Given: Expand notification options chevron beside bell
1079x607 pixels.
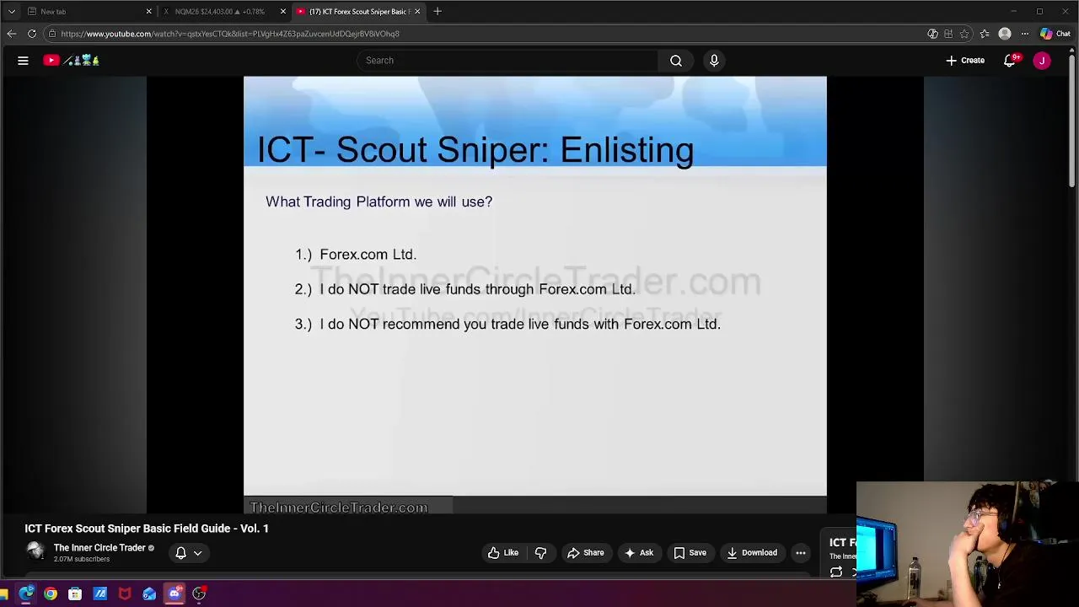Looking at the screenshot, I should click(x=198, y=553).
